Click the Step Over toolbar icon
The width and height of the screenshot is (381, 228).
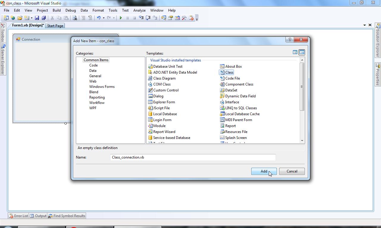pos(148,18)
